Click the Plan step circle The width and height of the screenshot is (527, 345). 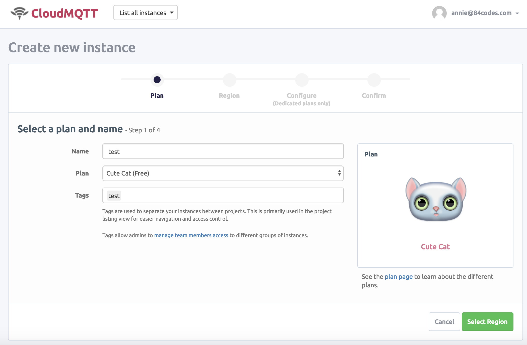point(157,80)
